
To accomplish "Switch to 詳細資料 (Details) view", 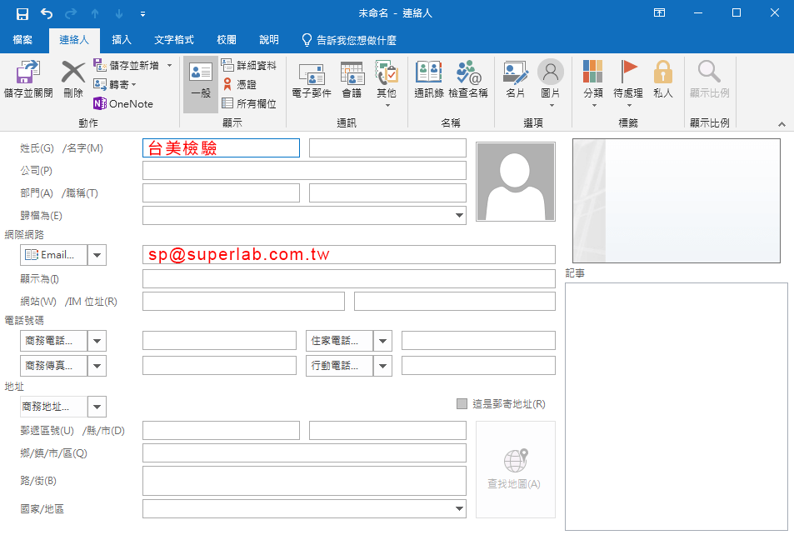I will tap(249, 65).
